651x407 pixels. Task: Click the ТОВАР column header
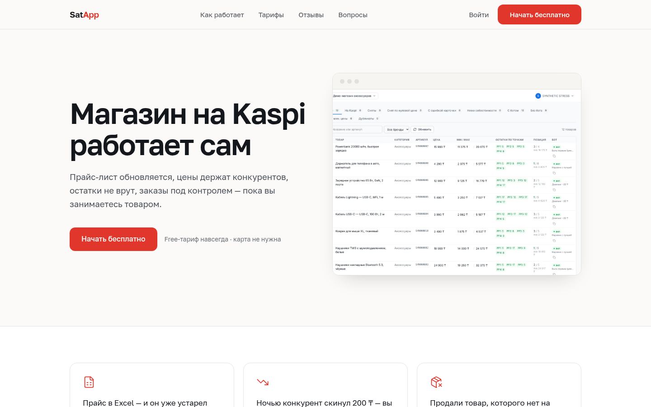pos(340,140)
